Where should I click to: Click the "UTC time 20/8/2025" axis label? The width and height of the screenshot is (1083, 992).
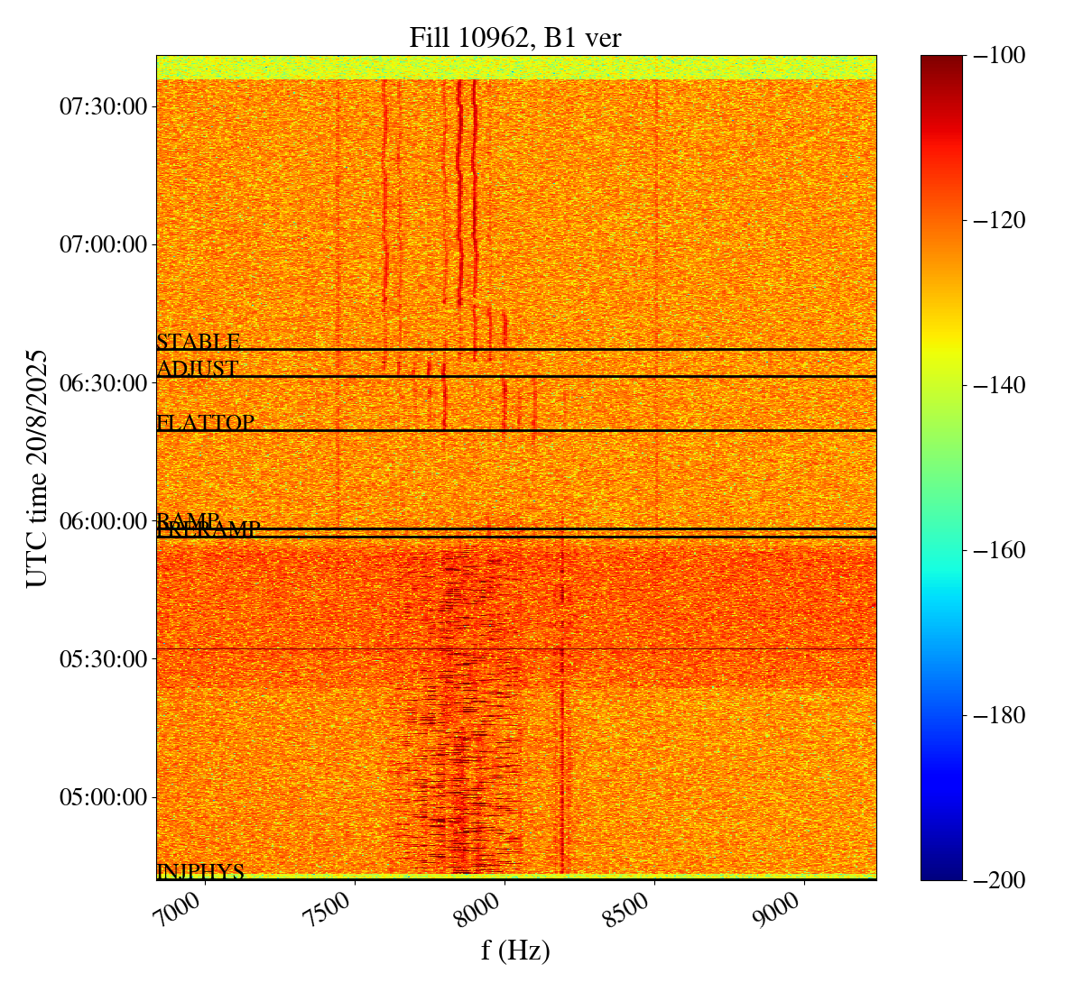click(37, 467)
